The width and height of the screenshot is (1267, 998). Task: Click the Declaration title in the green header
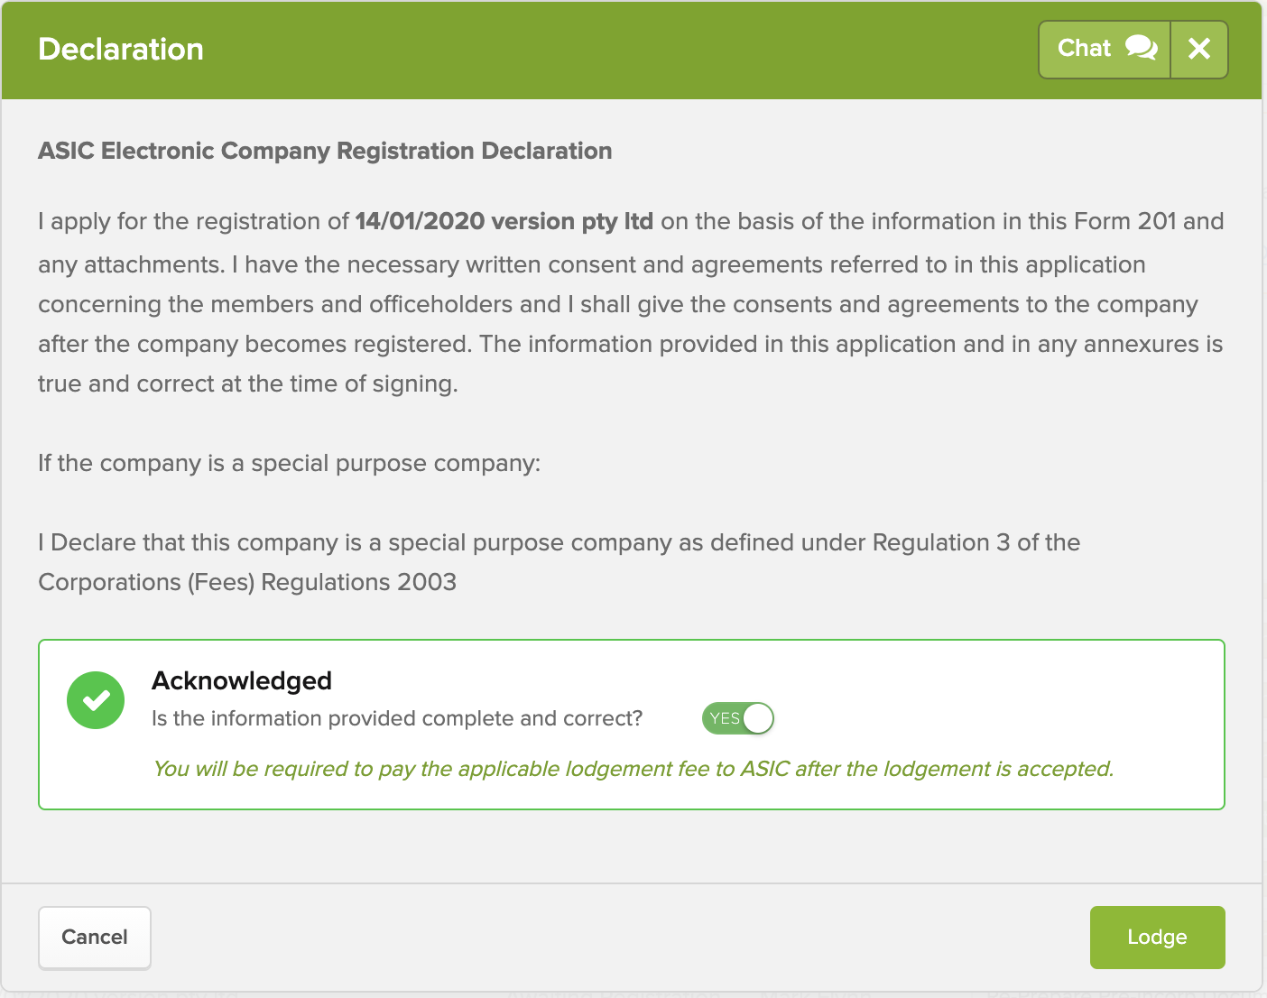(121, 49)
